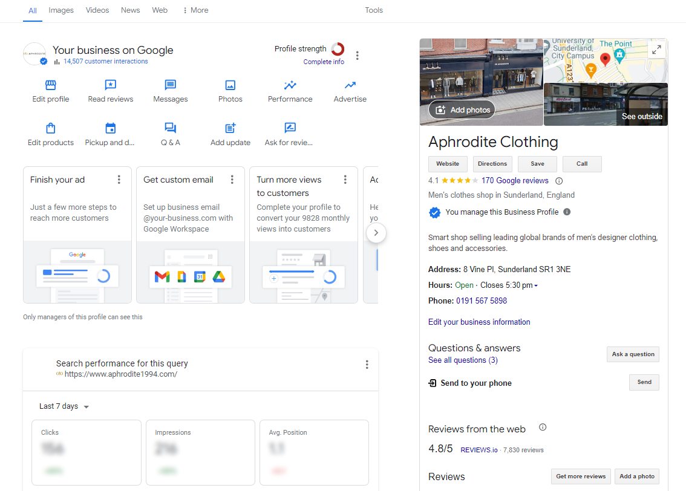The width and height of the screenshot is (686, 491).
Task: Open three-dot menu on Finish your ad card
Action: 119,180
